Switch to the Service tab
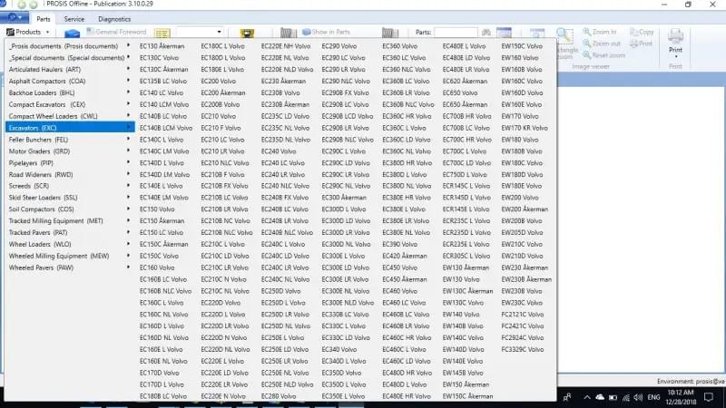This screenshot has height=408, width=726. [x=74, y=19]
